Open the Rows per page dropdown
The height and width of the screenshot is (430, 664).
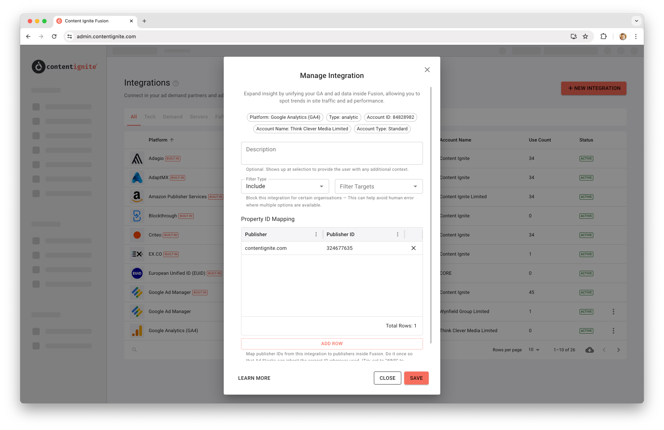[x=534, y=350]
